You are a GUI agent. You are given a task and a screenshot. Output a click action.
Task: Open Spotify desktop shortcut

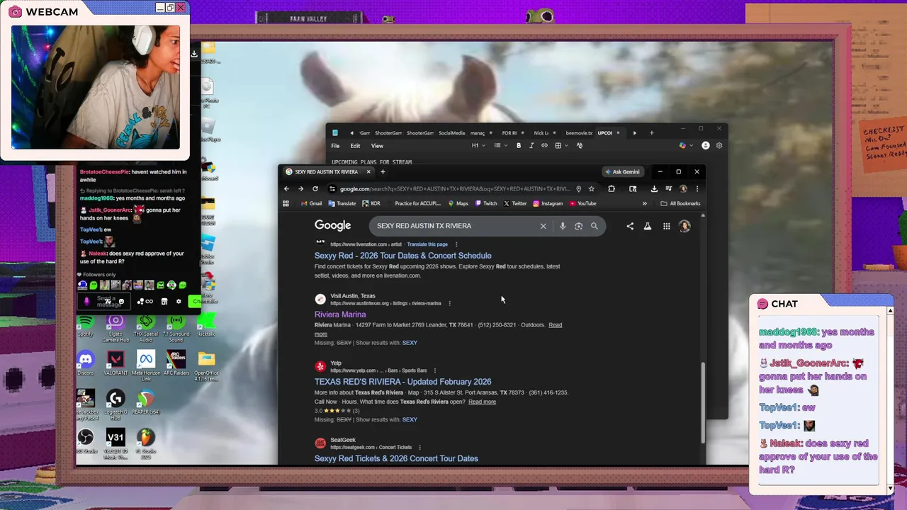coord(86,327)
